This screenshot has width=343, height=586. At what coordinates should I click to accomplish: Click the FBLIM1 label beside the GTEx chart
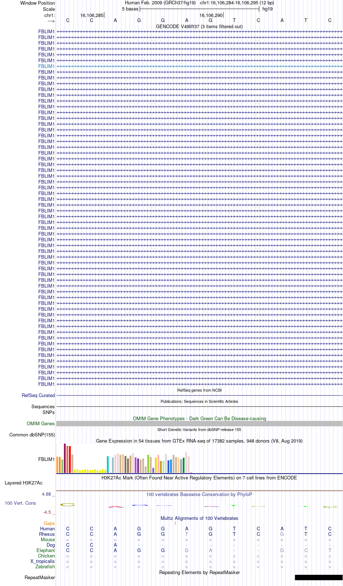point(46,459)
